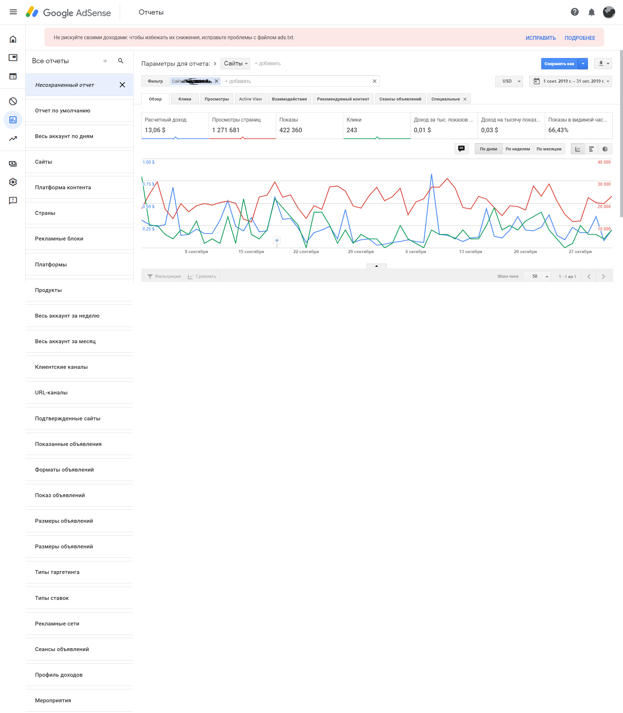Open the hamburger navigation menu
Viewport: 623px width, 713px height.
pyautogui.click(x=13, y=12)
